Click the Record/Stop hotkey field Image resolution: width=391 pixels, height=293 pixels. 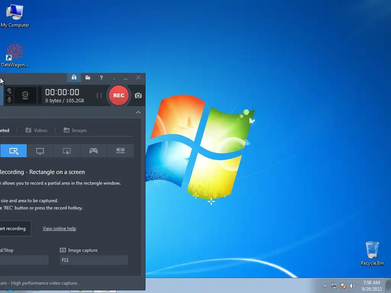(24, 260)
